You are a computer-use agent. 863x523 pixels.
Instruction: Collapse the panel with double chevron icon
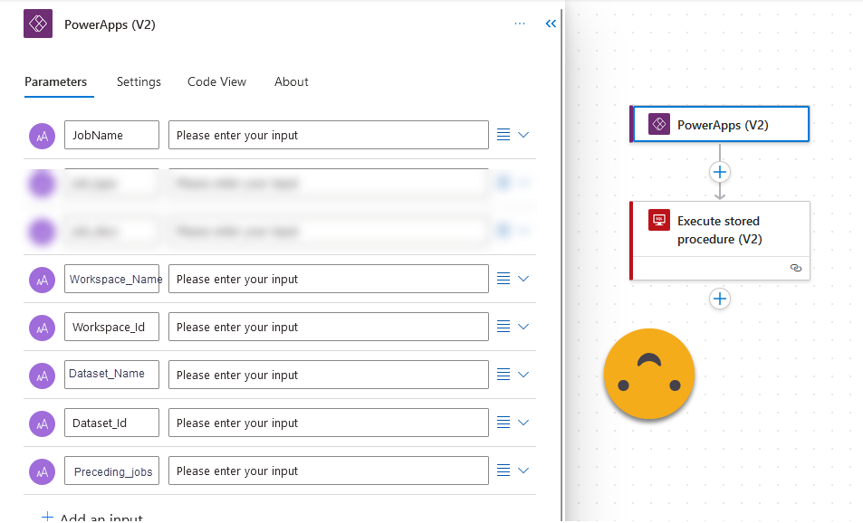551,24
